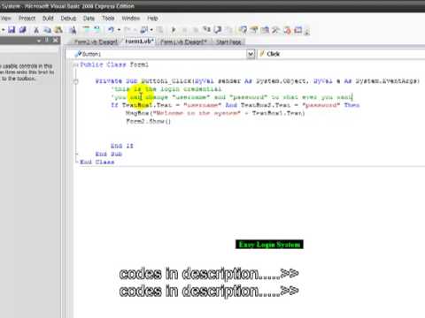Click the 'you can change username' comment line
The height and width of the screenshot is (318, 425).
232,97
